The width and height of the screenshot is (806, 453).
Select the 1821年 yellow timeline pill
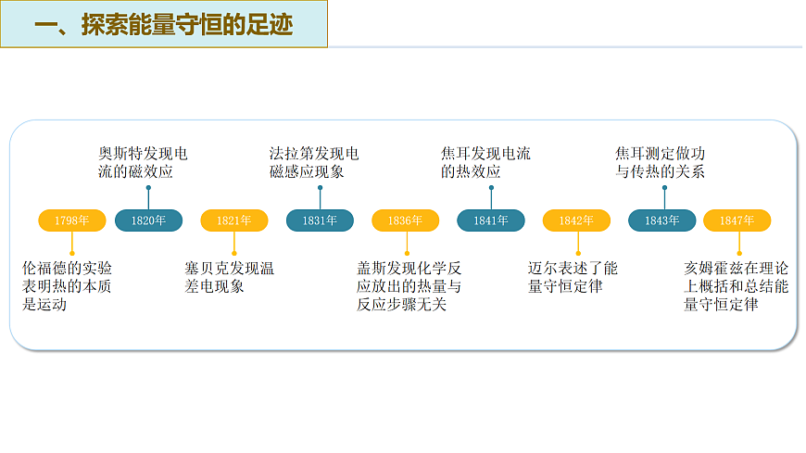pyautogui.click(x=233, y=220)
